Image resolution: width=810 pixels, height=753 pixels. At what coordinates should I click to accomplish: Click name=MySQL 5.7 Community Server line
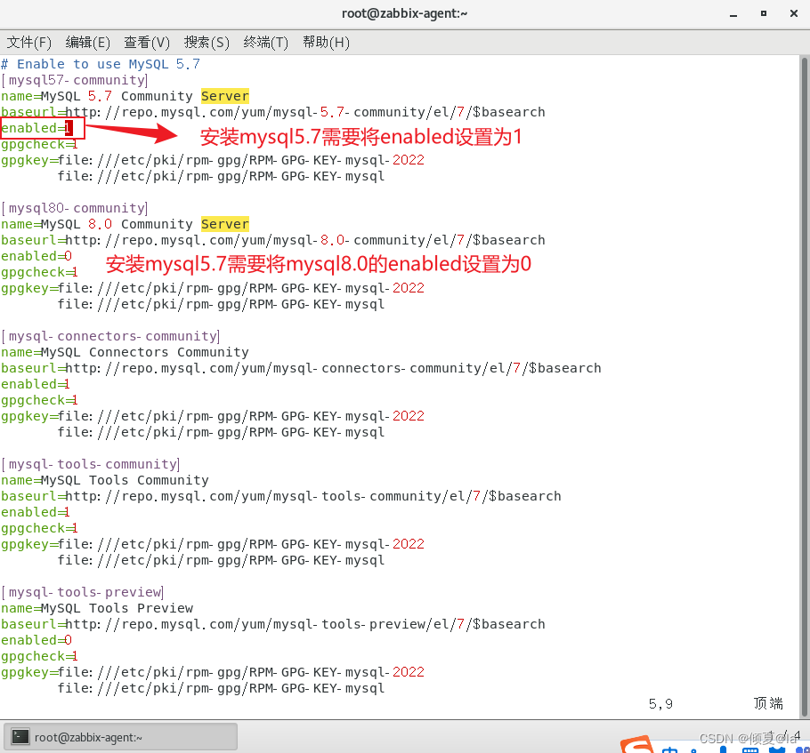click(x=125, y=96)
